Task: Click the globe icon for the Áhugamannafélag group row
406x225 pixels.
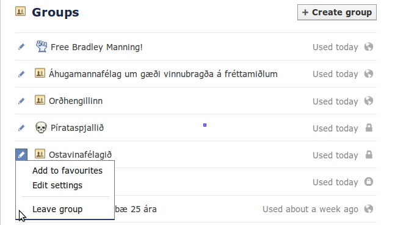Action: 369,74
